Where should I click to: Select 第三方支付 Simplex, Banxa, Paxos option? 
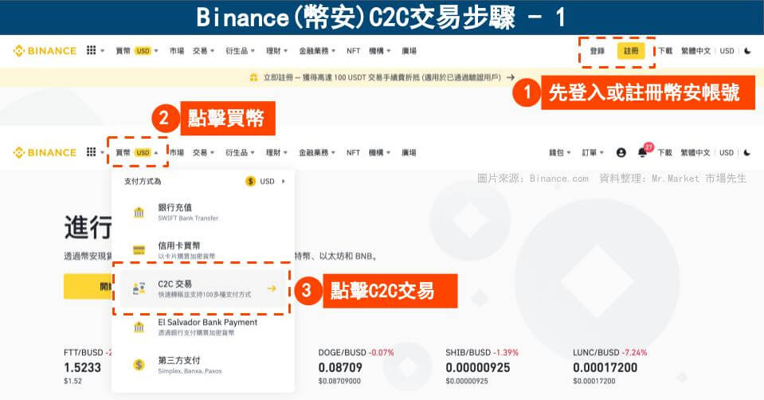coord(202,365)
